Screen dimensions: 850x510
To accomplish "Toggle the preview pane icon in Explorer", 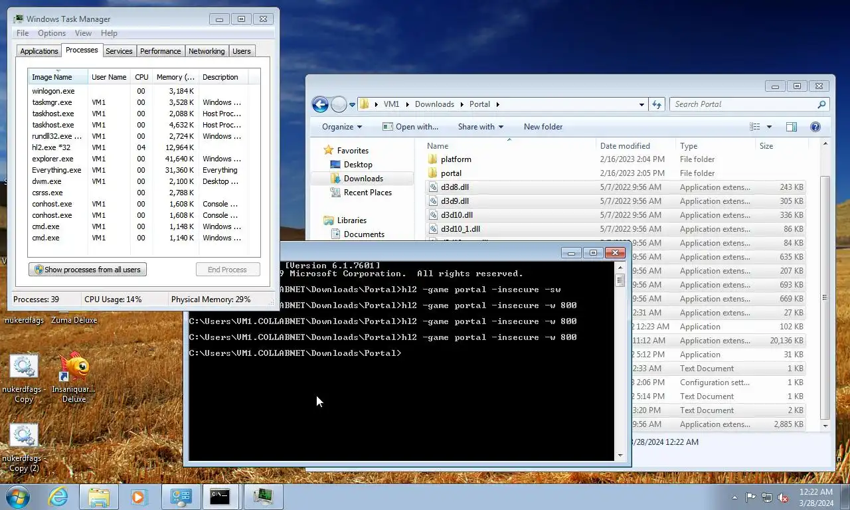I will coord(791,127).
